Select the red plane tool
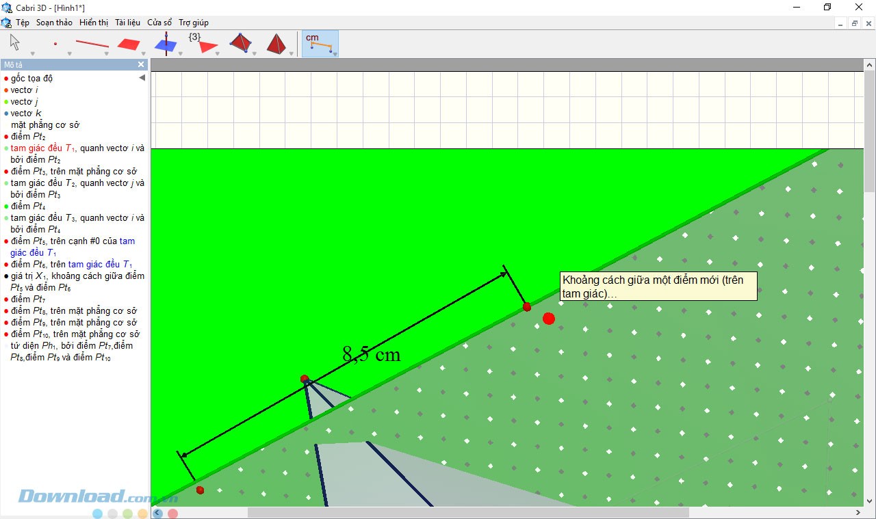This screenshot has height=519, width=876. point(129,44)
